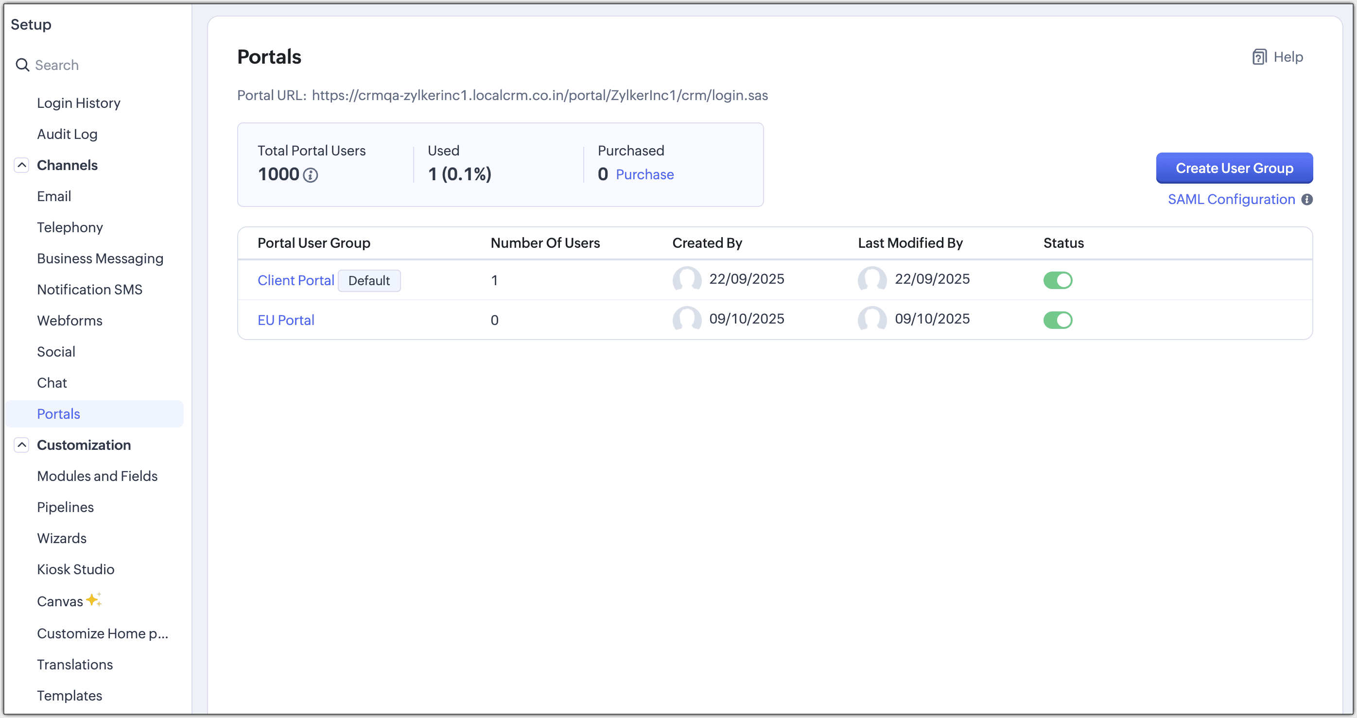Click info icon next to 1000 total users
Image resolution: width=1357 pixels, height=718 pixels.
[x=310, y=175]
